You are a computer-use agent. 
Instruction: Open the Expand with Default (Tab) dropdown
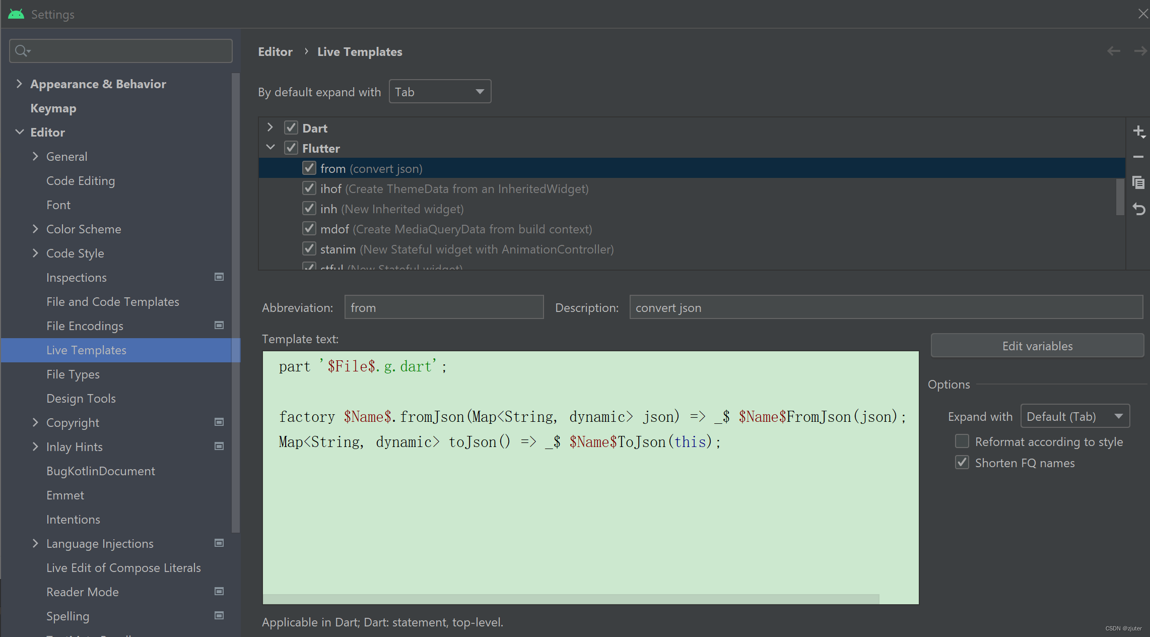(1074, 416)
